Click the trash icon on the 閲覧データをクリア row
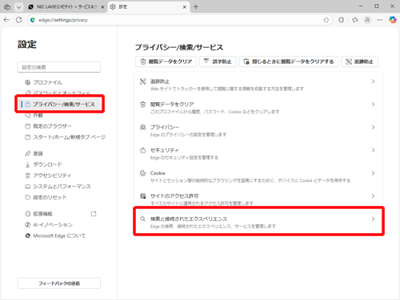Image resolution: width=400 pixels, height=300 pixels. 143,105
